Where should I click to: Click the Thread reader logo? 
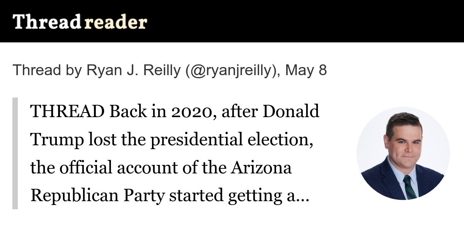click(80, 22)
